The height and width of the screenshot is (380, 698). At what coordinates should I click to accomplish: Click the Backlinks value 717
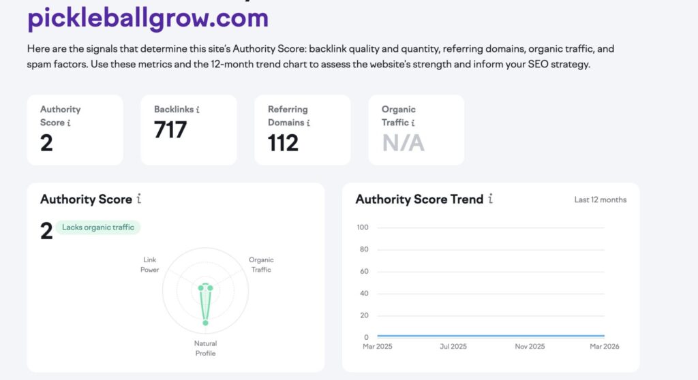[x=170, y=129]
